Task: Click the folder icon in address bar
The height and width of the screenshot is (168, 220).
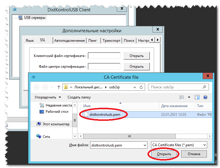Action: pyautogui.click(x=66, y=87)
